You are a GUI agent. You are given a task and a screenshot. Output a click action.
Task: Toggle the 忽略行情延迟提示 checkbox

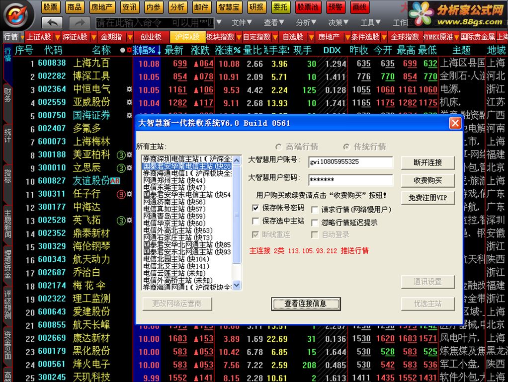click(344, 223)
